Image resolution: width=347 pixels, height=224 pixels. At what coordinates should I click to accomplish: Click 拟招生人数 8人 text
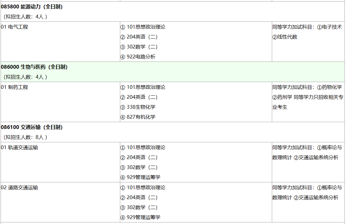[x=25, y=137]
